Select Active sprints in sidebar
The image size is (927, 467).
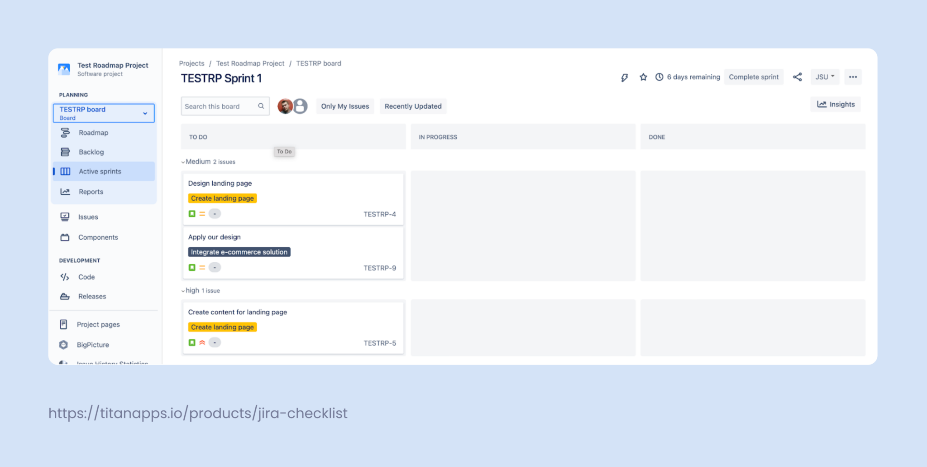pyautogui.click(x=104, y=171)
